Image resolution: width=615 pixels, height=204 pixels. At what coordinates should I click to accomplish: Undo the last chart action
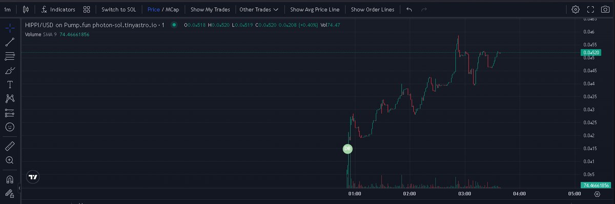coord(408,9)
